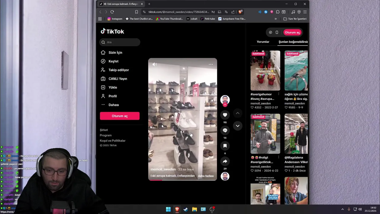Open the pinned #sverigehumor video thumbnail

point(265,70)
